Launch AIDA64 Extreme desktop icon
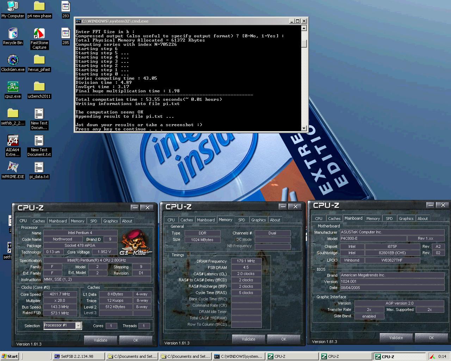The image size is (451, 361). pyautogui.click(x=13, y=146)
